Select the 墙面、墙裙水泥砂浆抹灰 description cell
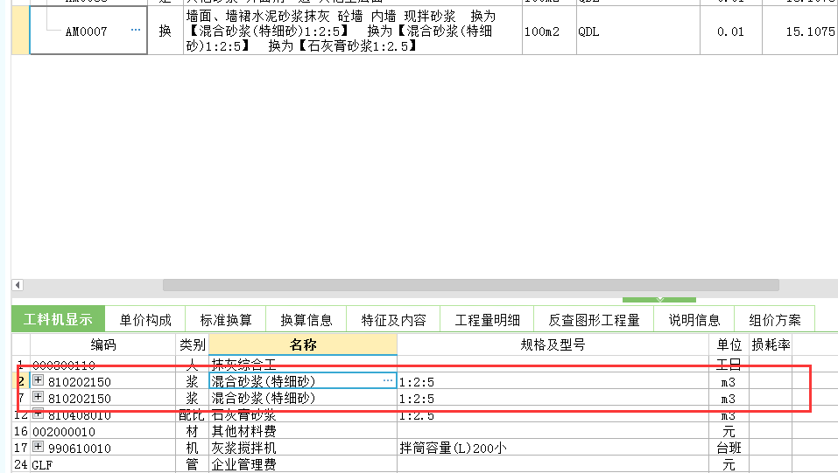838x473 pixels. [x=353, y=31]
